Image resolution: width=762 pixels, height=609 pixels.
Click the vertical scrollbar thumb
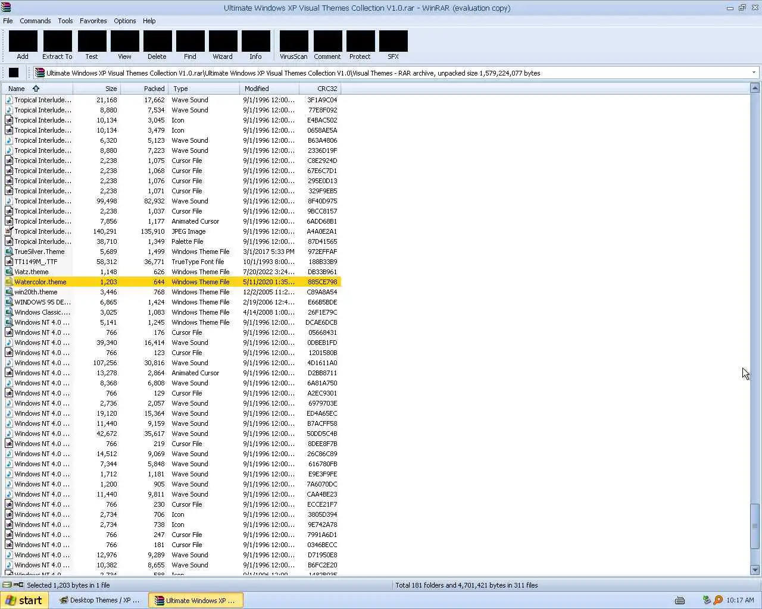tap(755, 526)
